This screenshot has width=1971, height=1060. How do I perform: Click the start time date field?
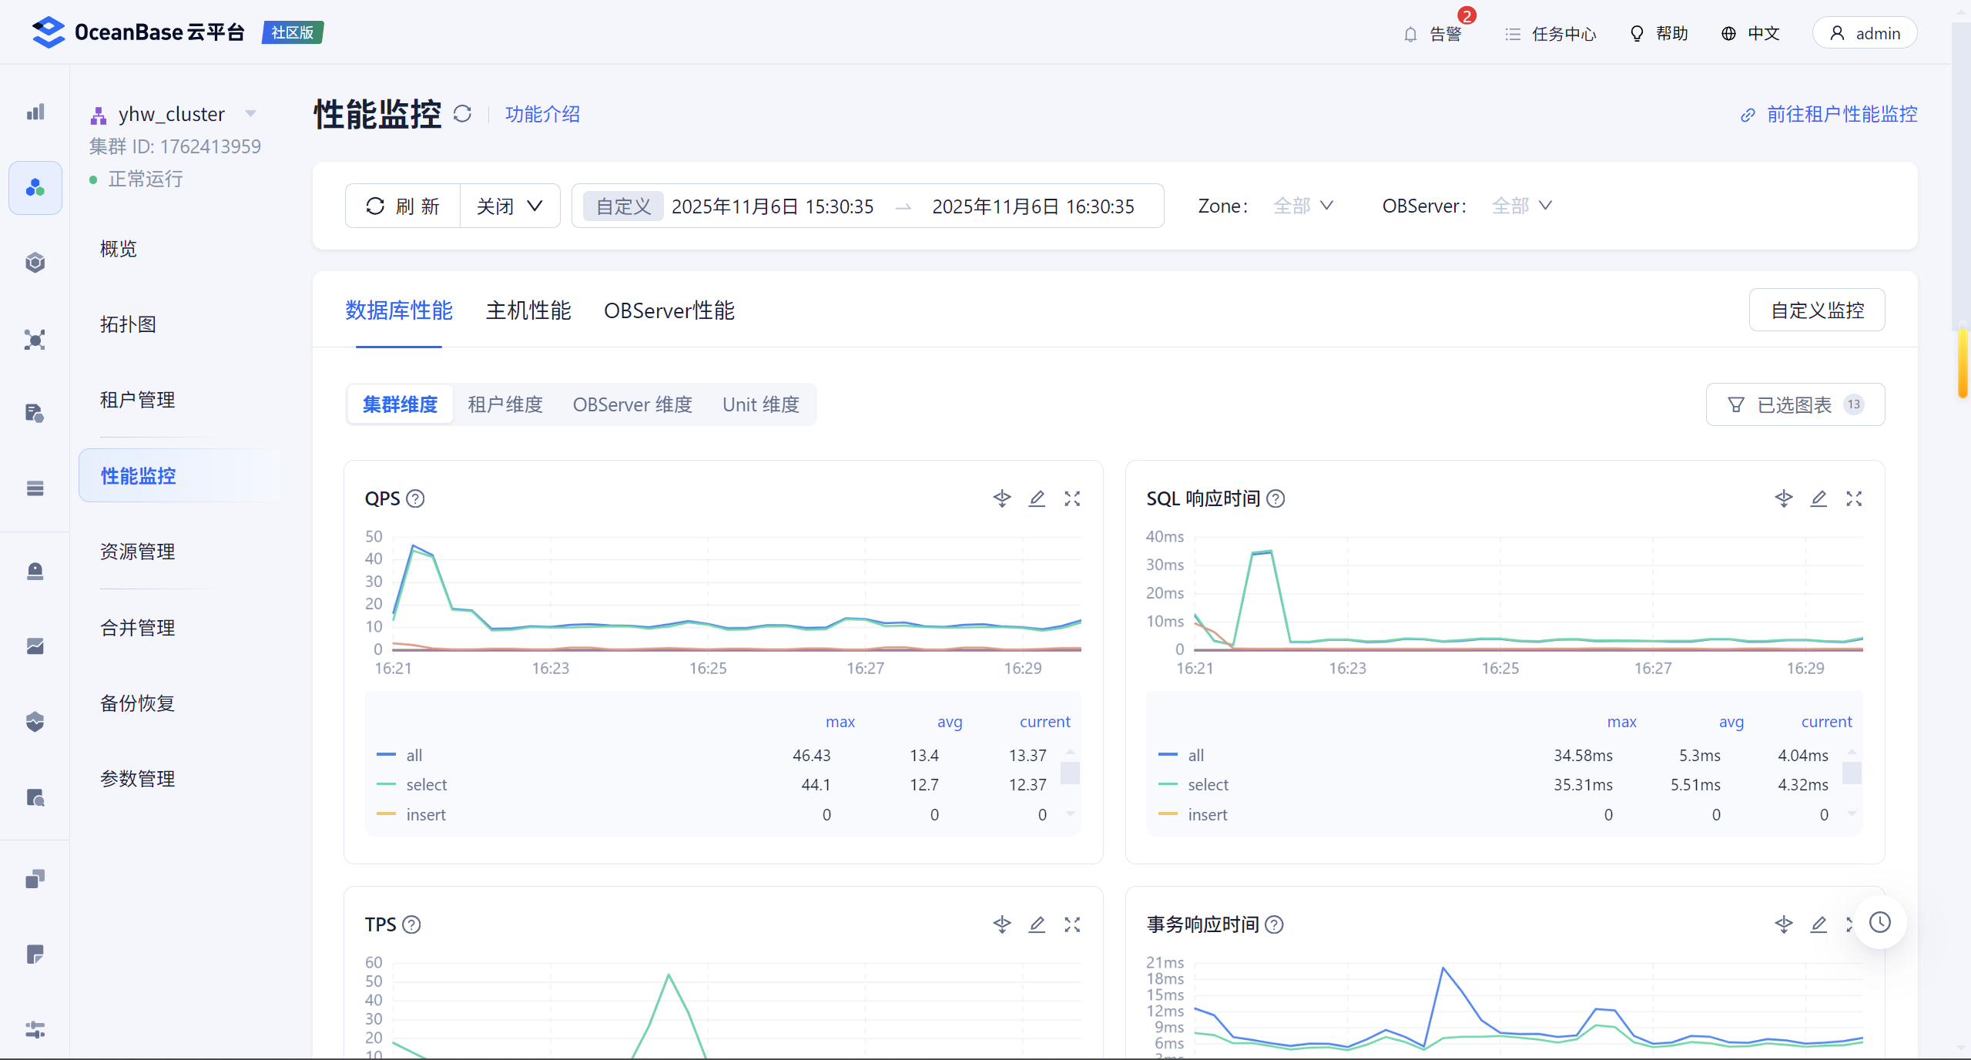pyautogui.click(x=773, y=206)
